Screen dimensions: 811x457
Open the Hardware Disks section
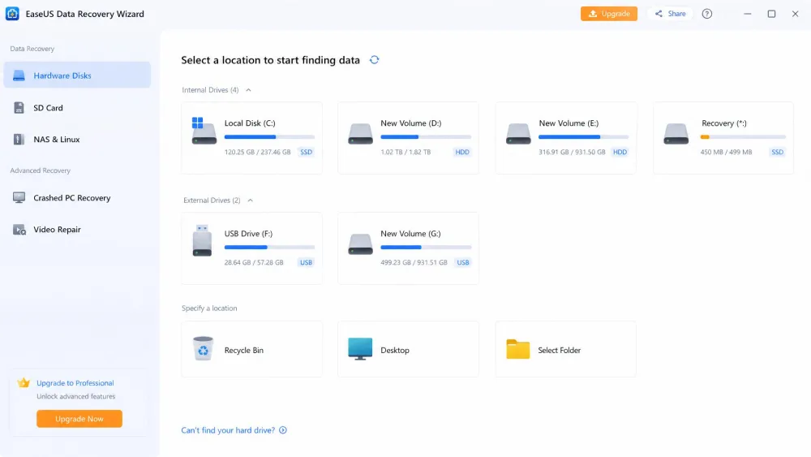[77, 75]
